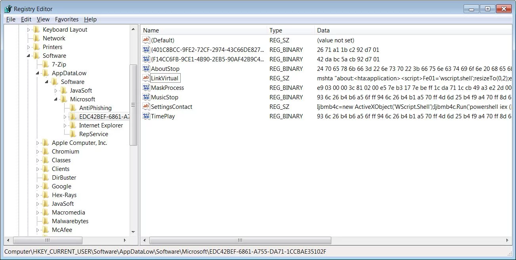Click the EDC42BEF-6861 folder icon
Screen dimensions: 516x260
pyautogui.click(x=73, y=117)
